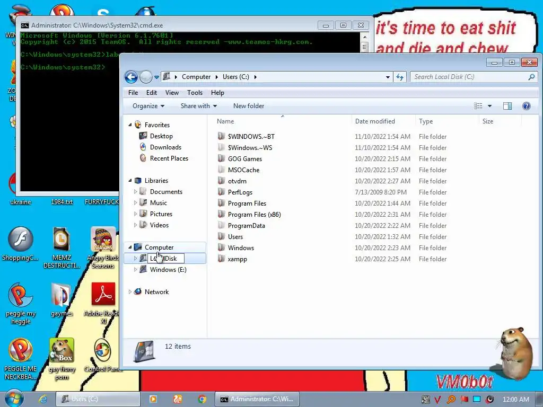
Task: Select the $WINDOWS.~BT folder
Action: pos(251,136)
